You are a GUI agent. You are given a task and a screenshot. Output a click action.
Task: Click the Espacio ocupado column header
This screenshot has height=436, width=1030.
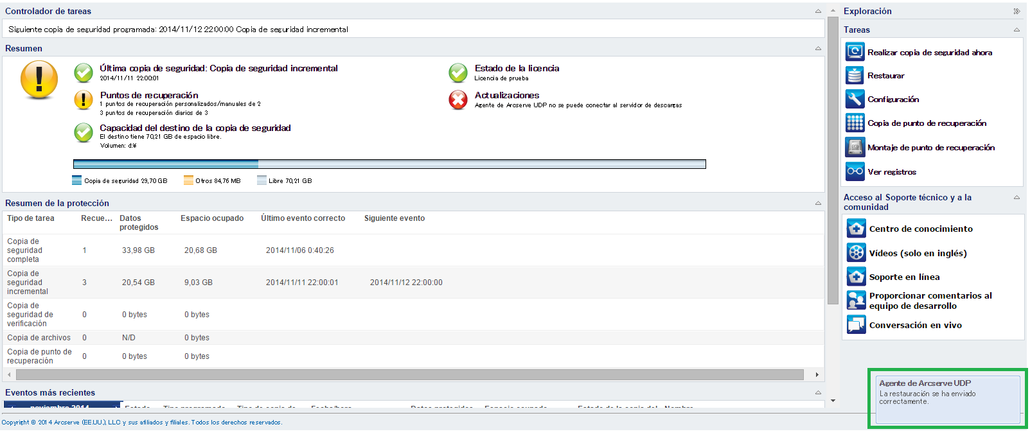[x=212, y=218]
